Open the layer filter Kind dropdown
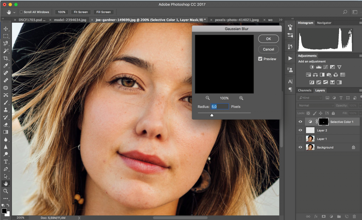This screenshot has width=362, height=220. pyautogui.click(x=309, y=98)
